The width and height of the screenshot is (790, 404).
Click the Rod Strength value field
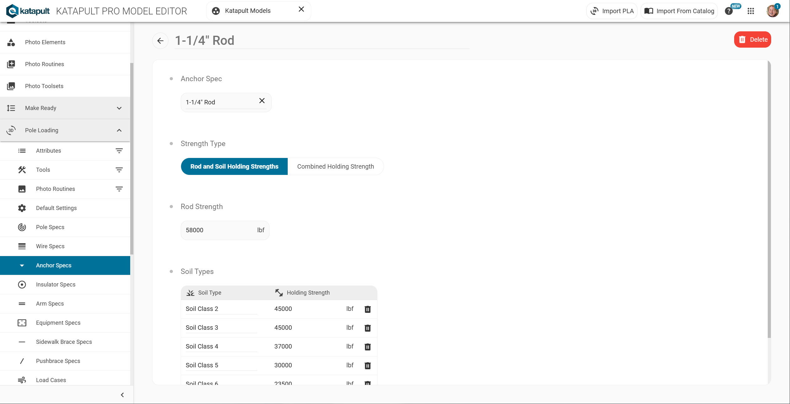pos(220,230)
